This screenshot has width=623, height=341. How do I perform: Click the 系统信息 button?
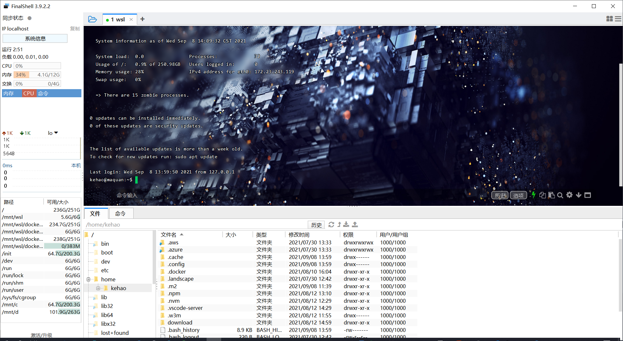click(x=35, y=38)
